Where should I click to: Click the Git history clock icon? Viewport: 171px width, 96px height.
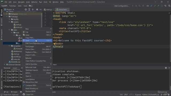(162, 6)
